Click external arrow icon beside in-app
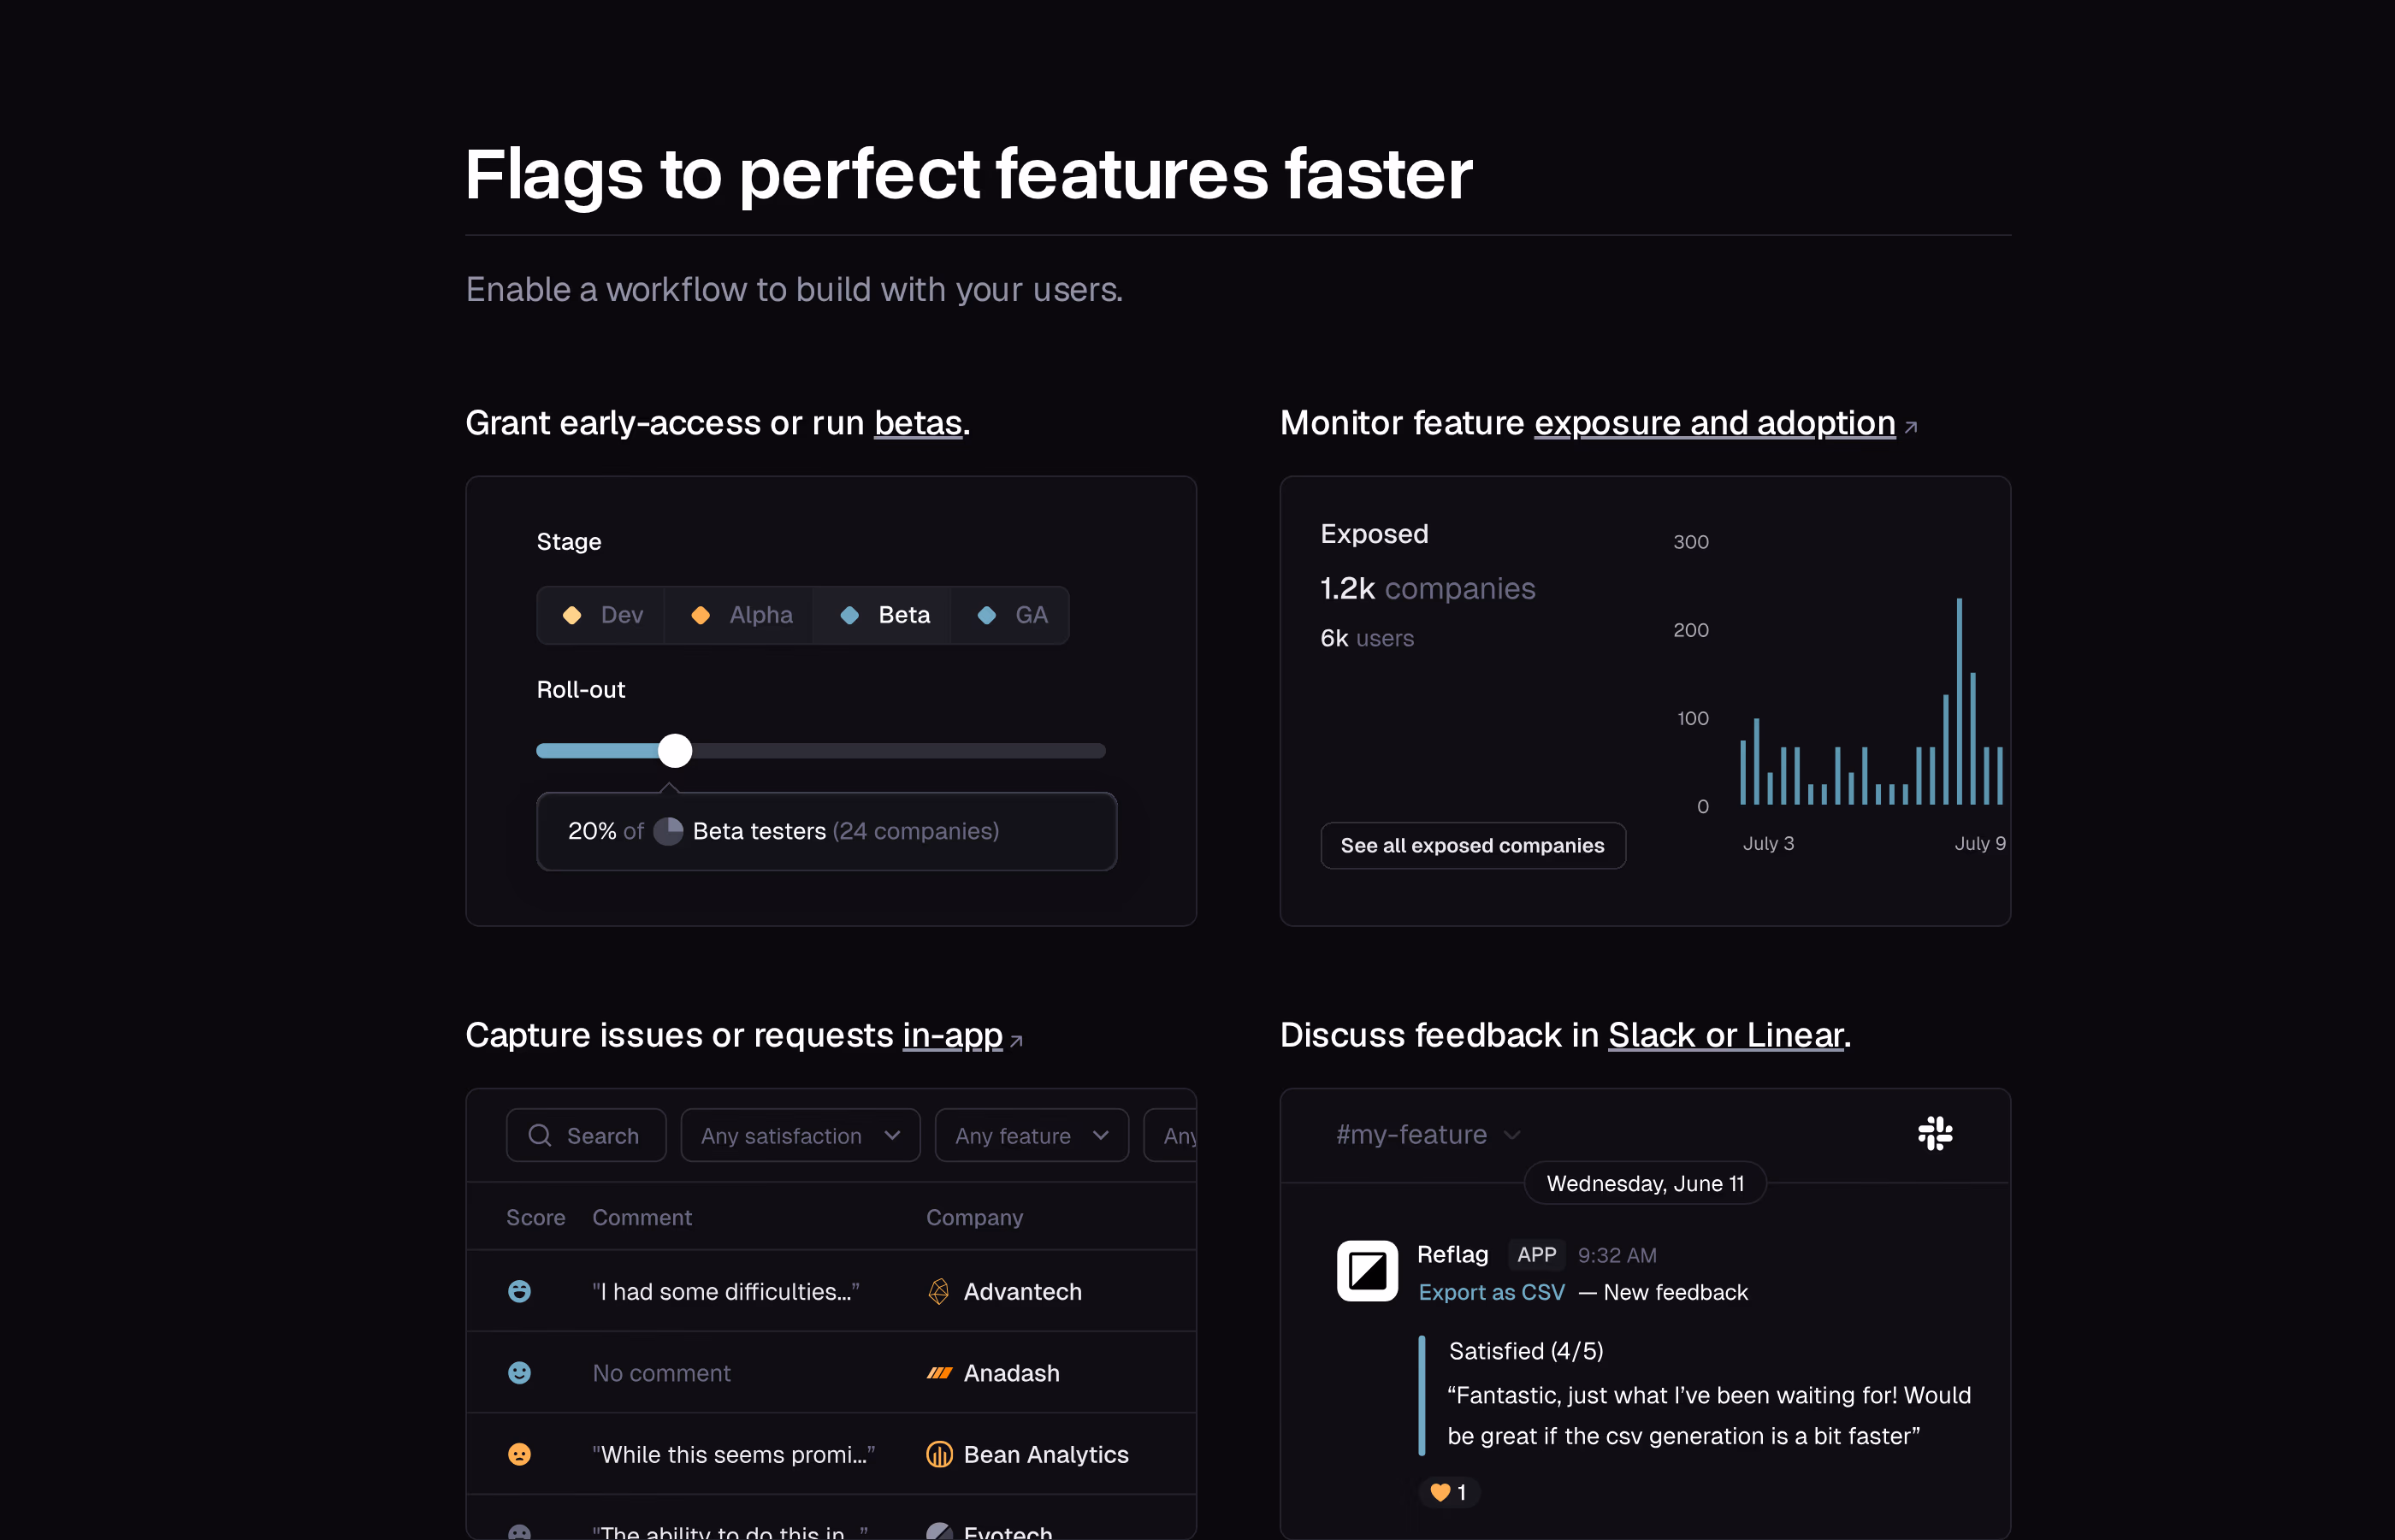The width and height of the screenshot is (2395, 1540). [x=1016, y=1041]
